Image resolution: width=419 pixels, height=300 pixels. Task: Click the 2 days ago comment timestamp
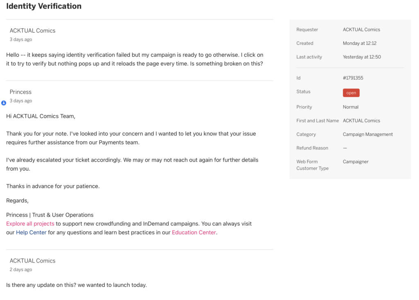click(x=21, y=270)
